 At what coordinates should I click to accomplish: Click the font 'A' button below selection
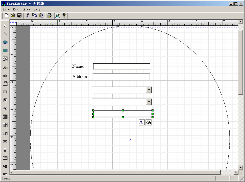click(142, 122)
